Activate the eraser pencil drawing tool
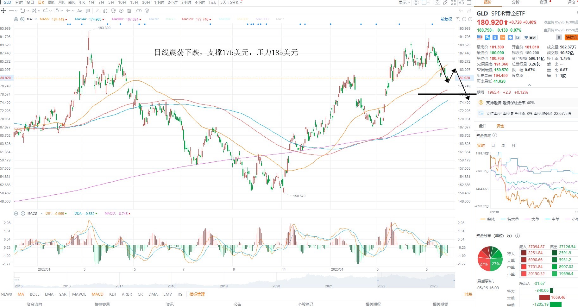 click(x=97, y=11)
